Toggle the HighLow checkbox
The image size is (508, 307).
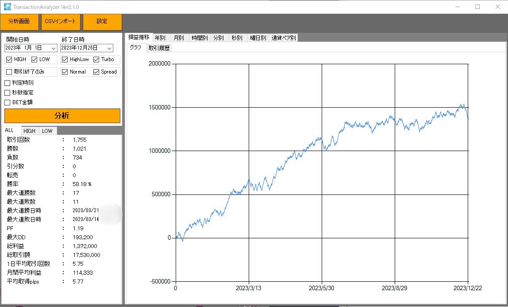(x=65, y=59)
